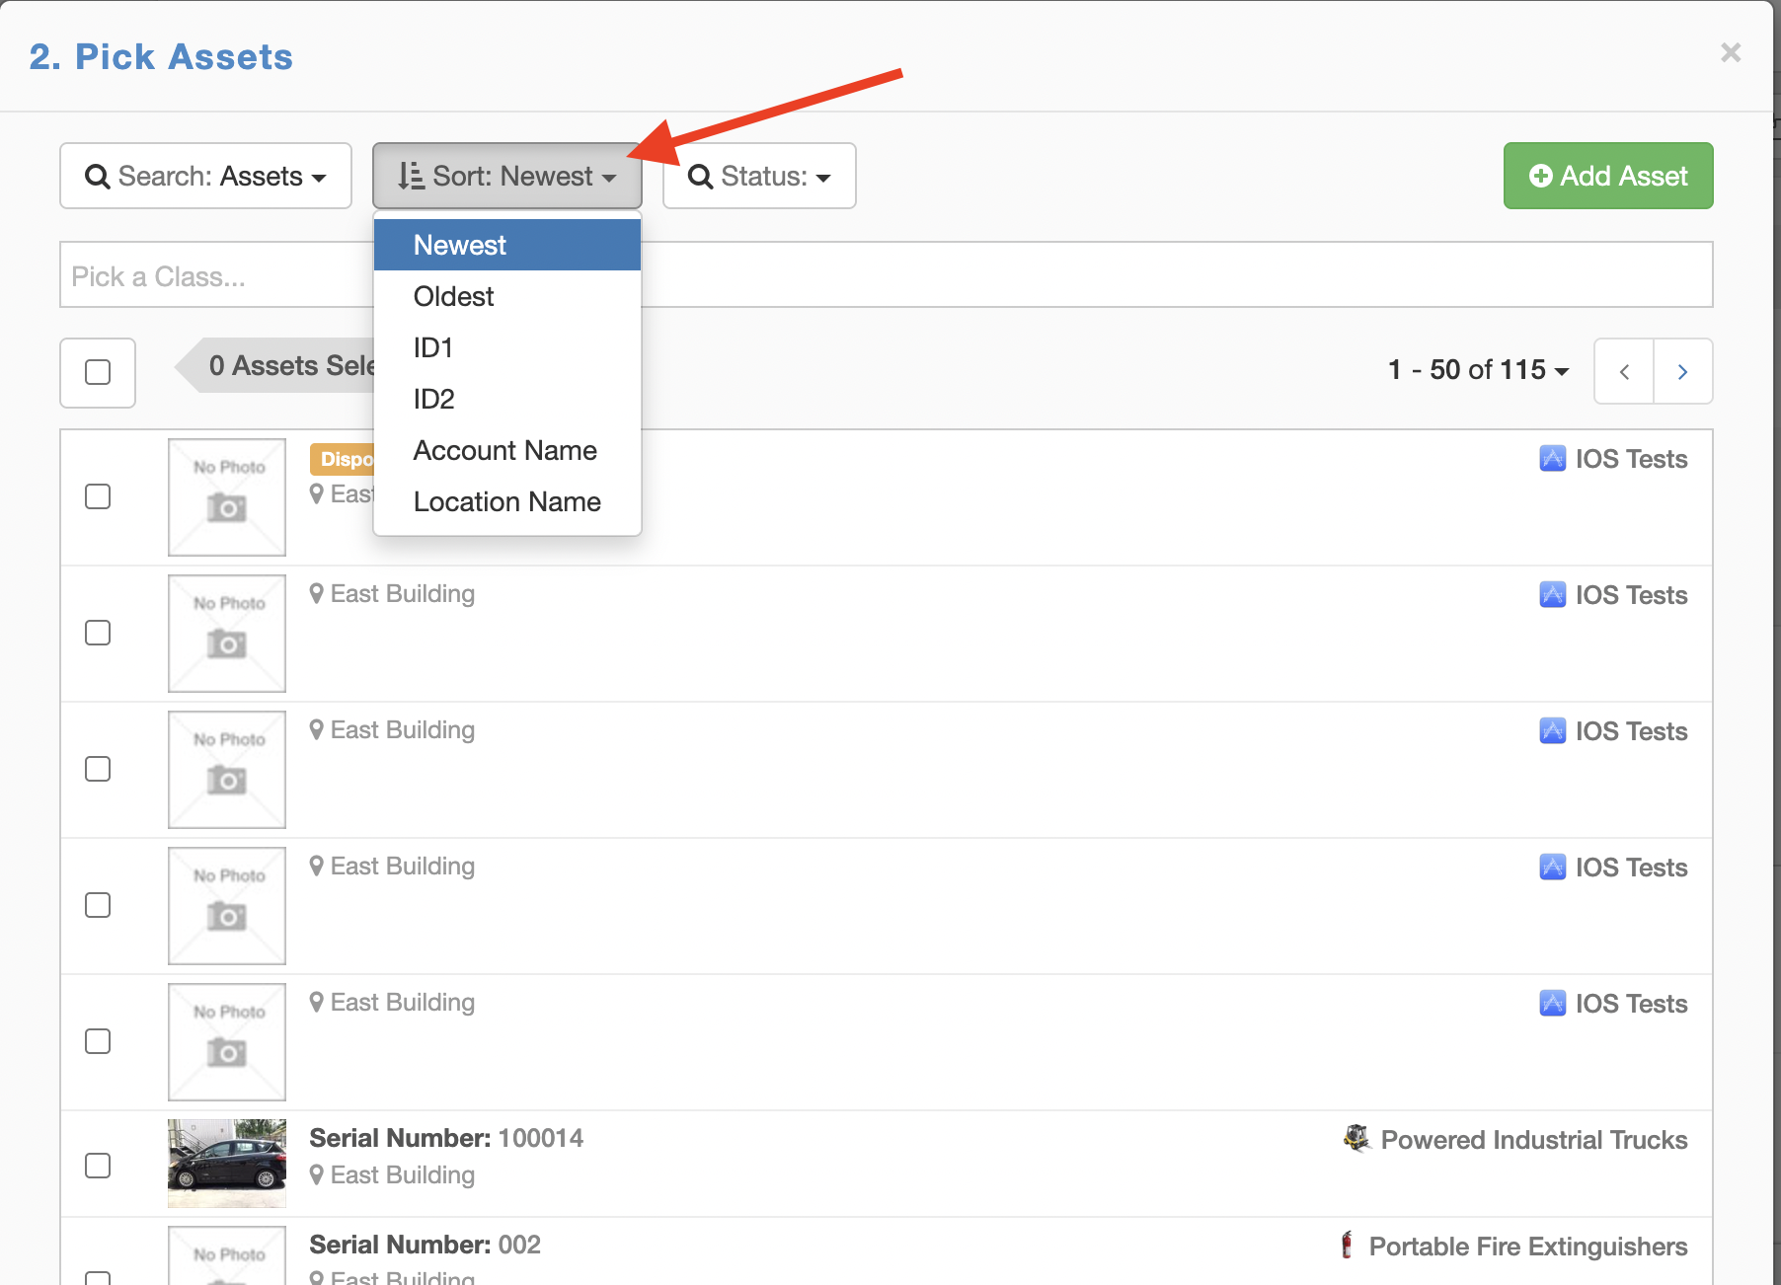The image size is (1781, 1285).
Task: Click the Disposed status badge
Action: click(343, 459)
